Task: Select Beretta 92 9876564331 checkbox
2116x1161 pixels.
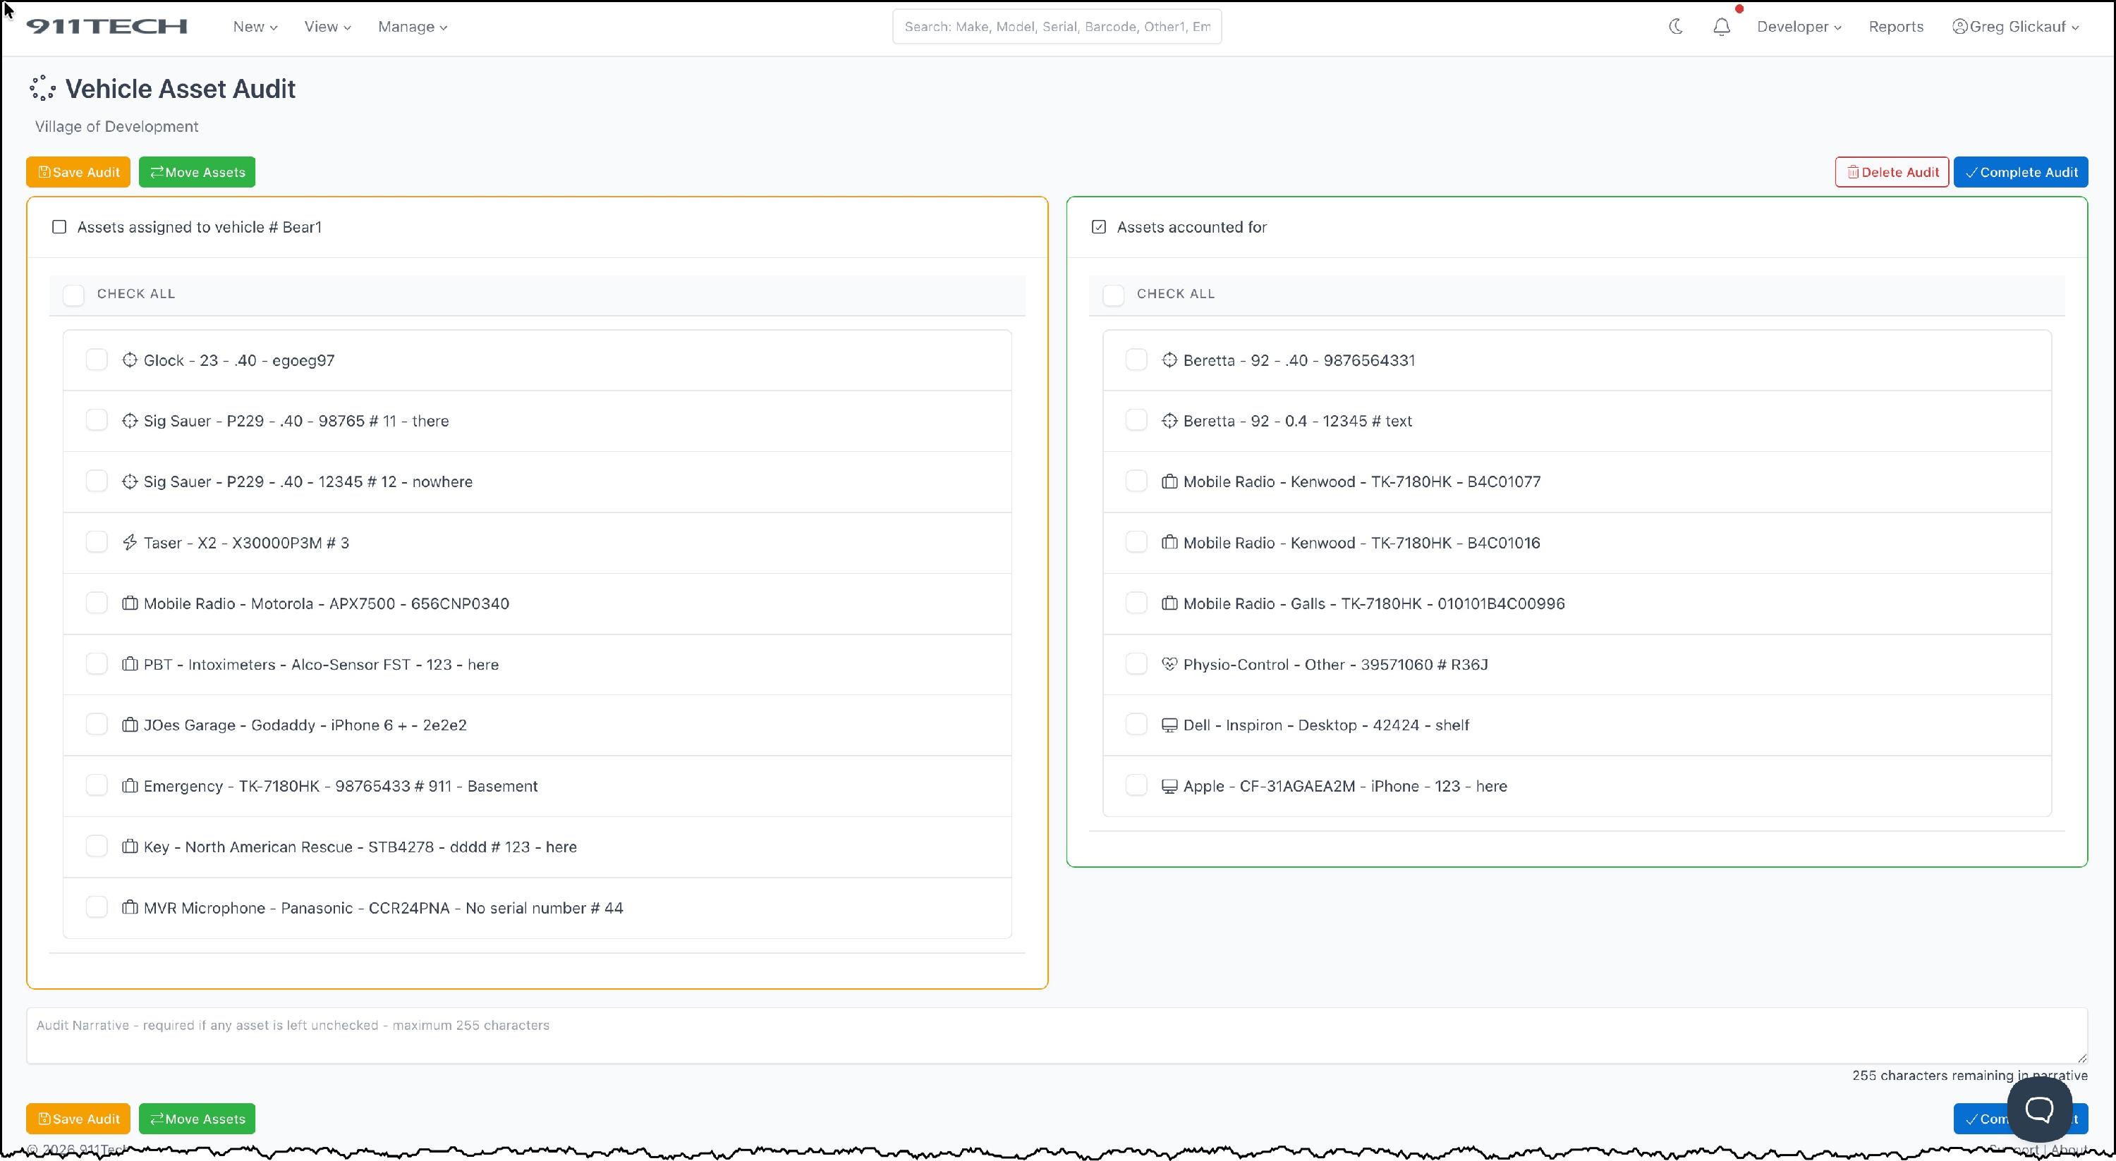Action: pyautogui.click(x=1136, y=360)
